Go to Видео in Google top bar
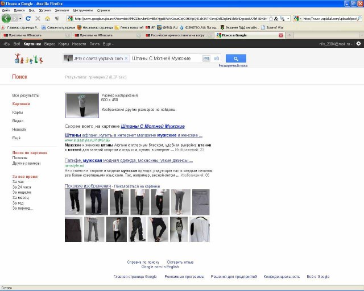Image resolution: width=364 pixels, height=291 pixels. tap(49, 44)
